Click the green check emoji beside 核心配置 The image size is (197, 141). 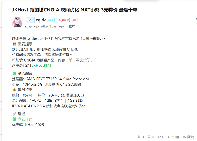15,74
